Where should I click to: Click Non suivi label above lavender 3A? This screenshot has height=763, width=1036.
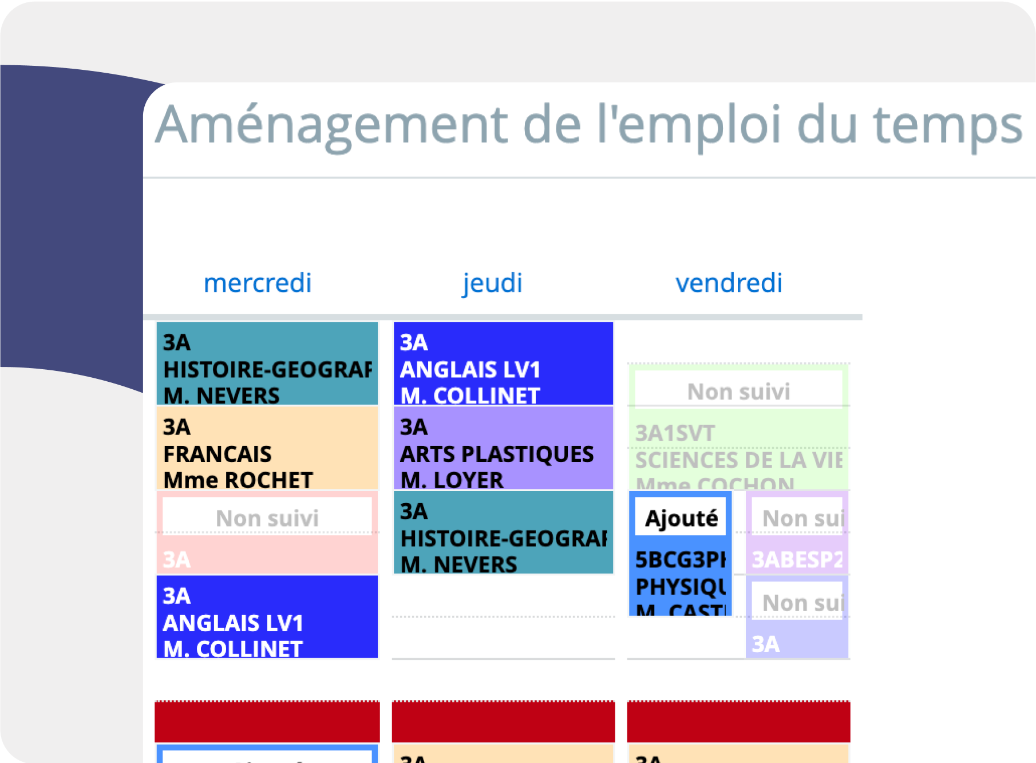[797, 601]
